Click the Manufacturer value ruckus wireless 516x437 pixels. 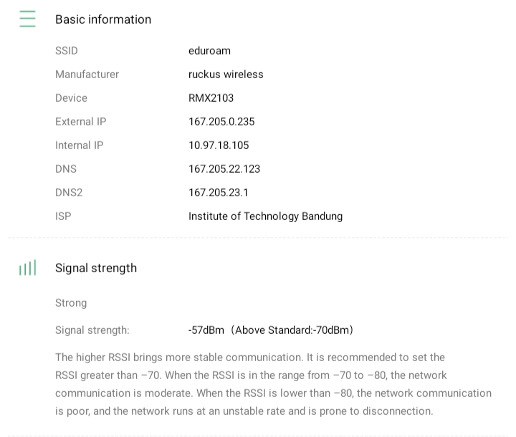[226, 75]
